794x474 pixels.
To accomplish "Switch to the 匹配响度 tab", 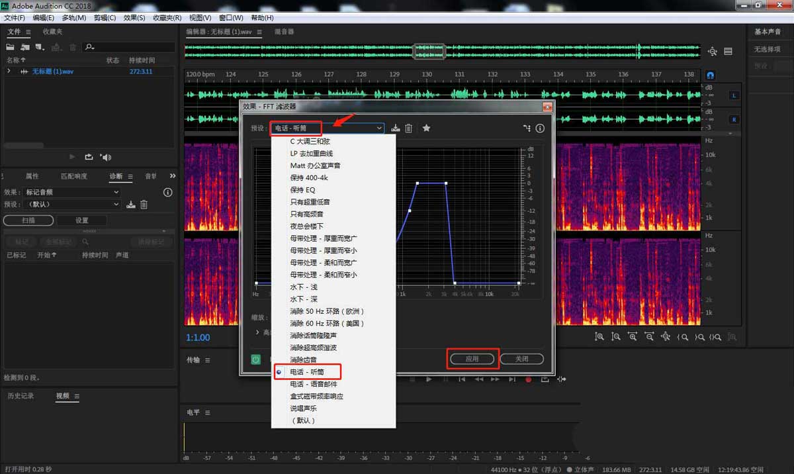I will pyautogui.click(x=74, y=176).
